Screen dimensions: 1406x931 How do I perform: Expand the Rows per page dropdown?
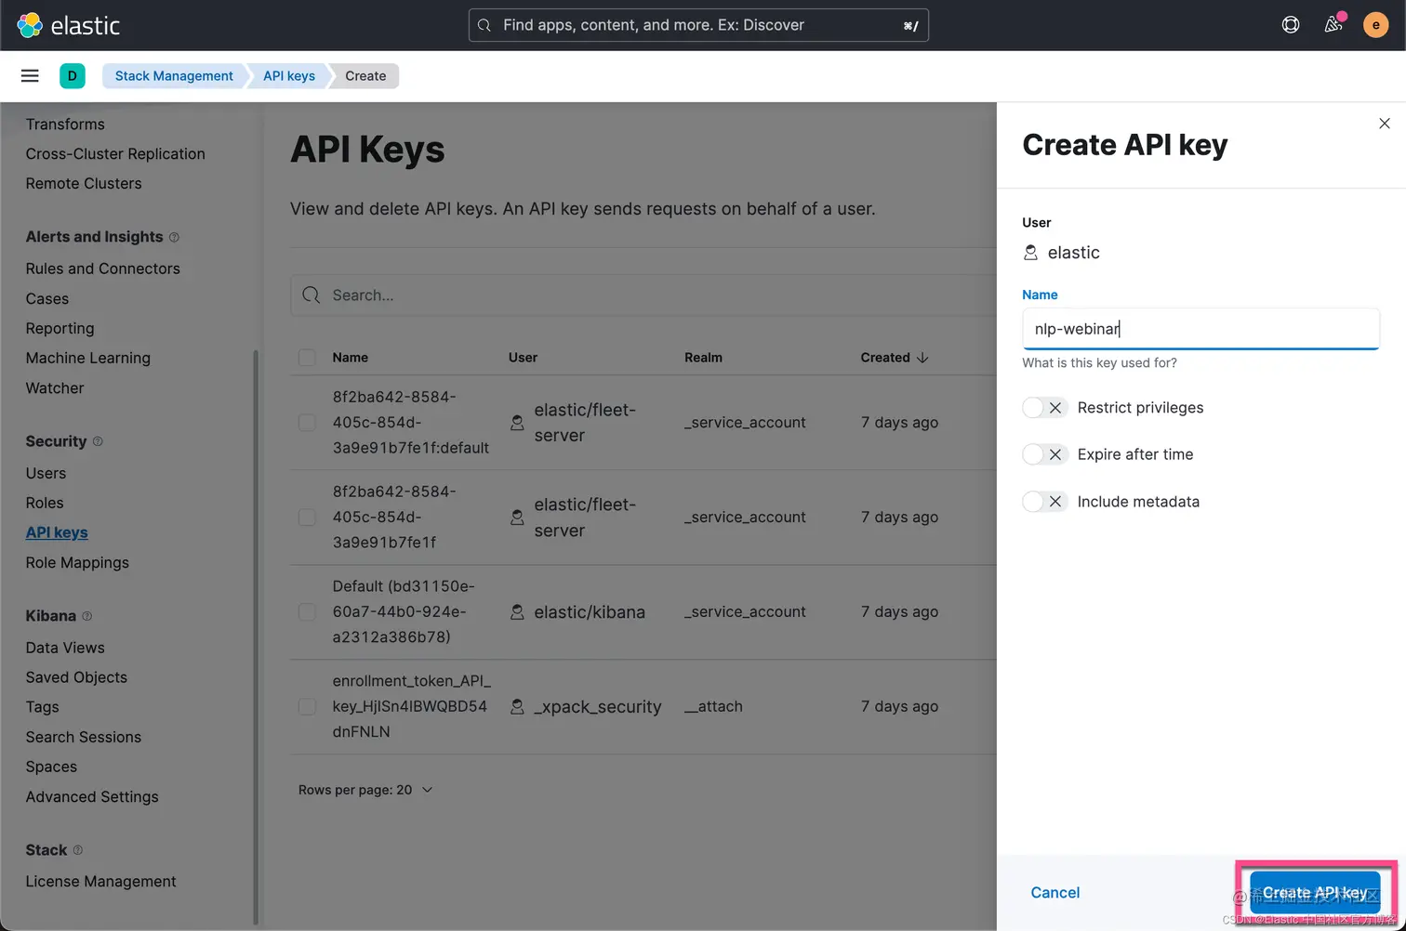(x=365, y=790)
